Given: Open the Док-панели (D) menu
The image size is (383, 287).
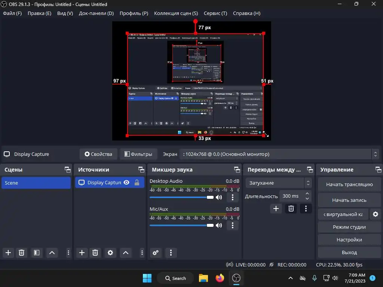Looking at the screenshot, I should pos(96,13).
